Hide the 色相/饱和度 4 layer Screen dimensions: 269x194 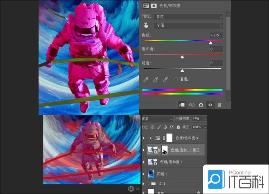pos(143,138)
